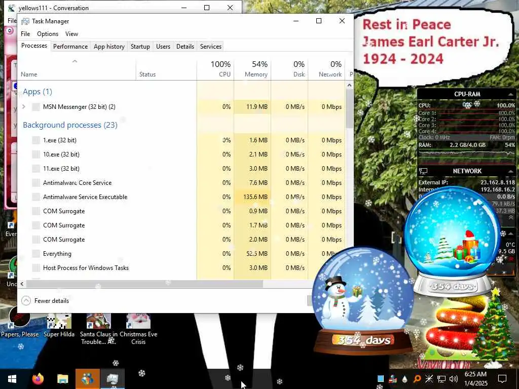This screenshot has height=389, width=519.
Task: Switch to the Startup tab
Action: pos(140,46)
